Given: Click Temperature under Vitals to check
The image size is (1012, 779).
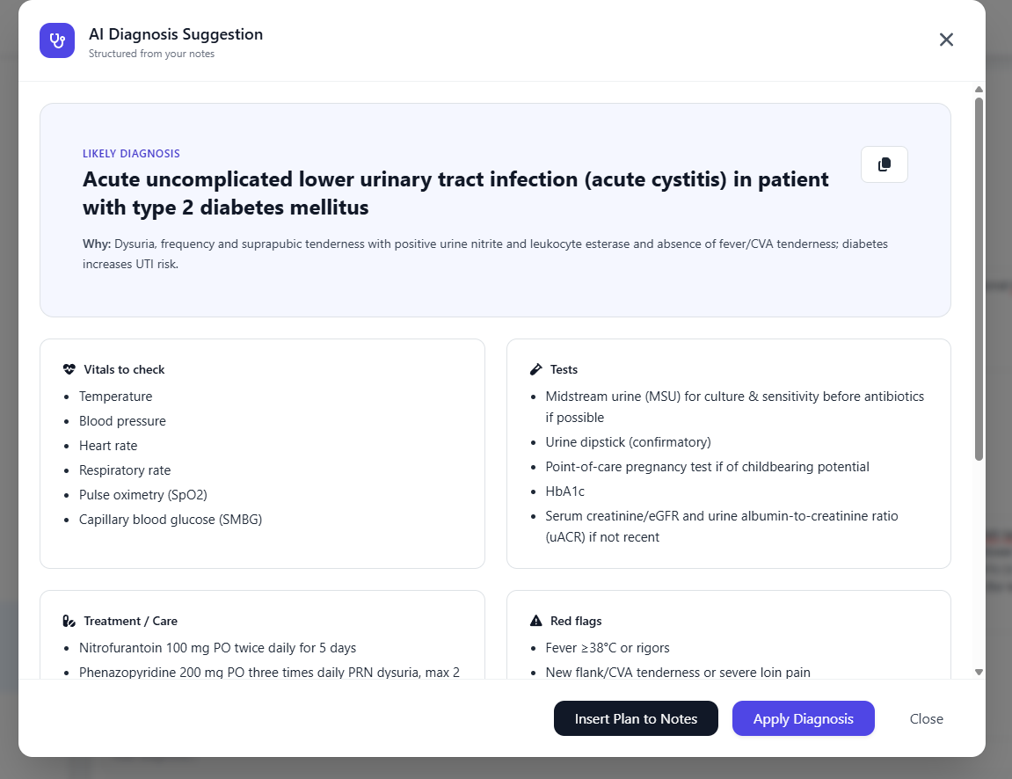Looking at the screenshot, I should pyautogui.click(x=116, y=397).
